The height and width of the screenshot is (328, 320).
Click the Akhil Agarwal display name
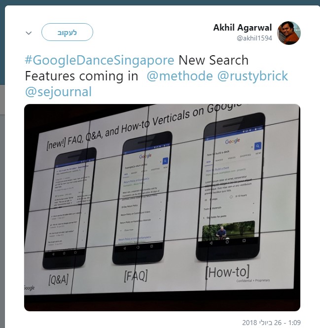pyautogui.click(x=243, y=28)
